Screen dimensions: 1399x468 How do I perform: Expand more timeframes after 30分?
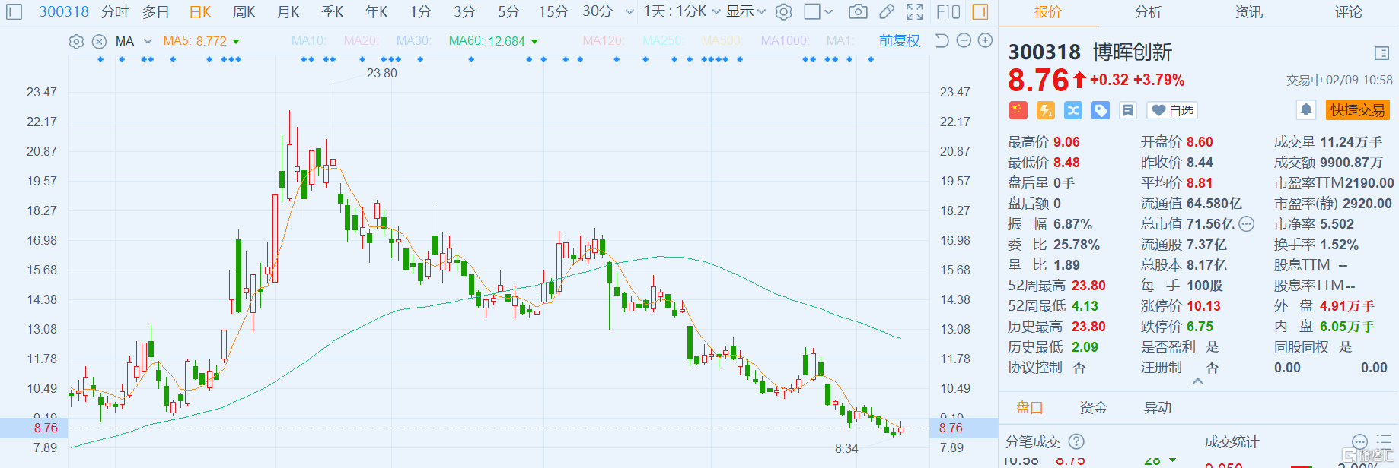coord(629,12)
